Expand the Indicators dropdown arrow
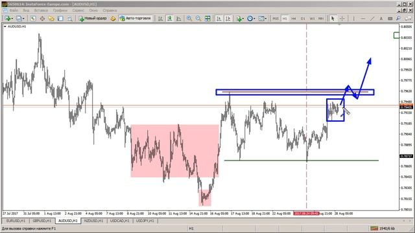 [243, 19]
